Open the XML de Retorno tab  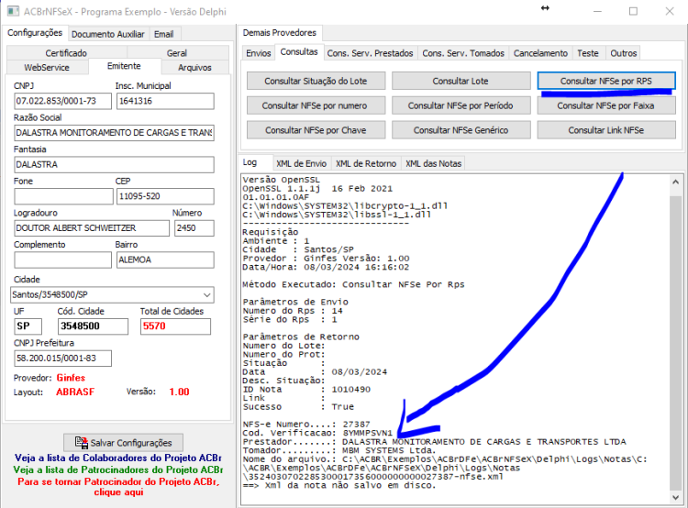click(x=366, y=163)
